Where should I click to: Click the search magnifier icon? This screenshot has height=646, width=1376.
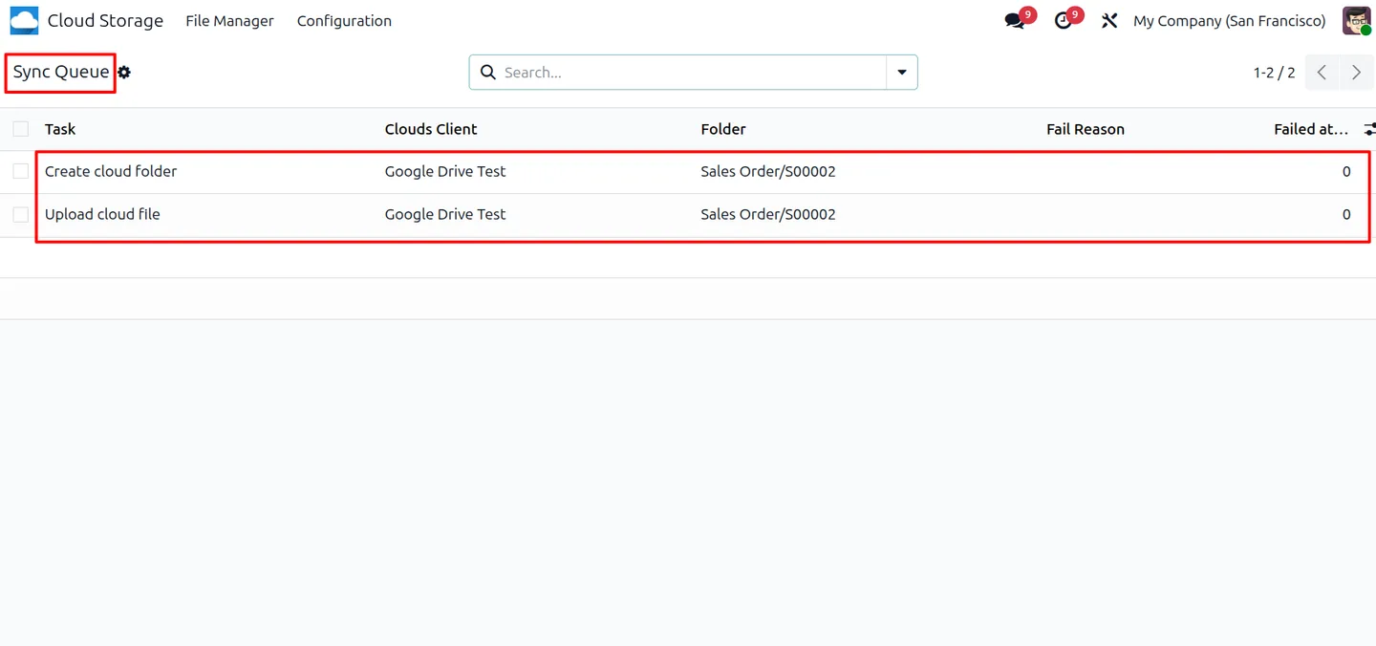(x=488, y=73)
